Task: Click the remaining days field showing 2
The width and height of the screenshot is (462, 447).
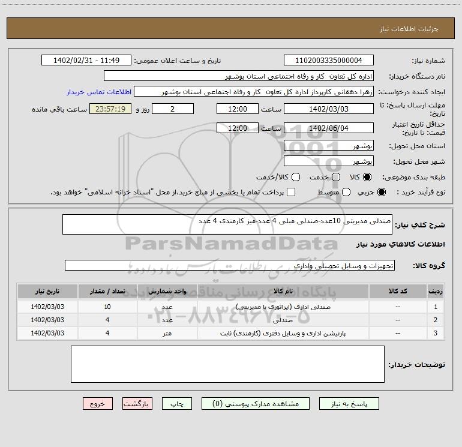Action: (173, 109)
